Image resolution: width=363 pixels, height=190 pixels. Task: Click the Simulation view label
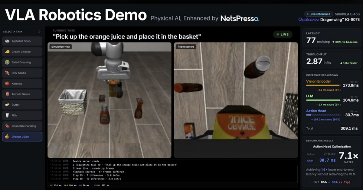61,47
